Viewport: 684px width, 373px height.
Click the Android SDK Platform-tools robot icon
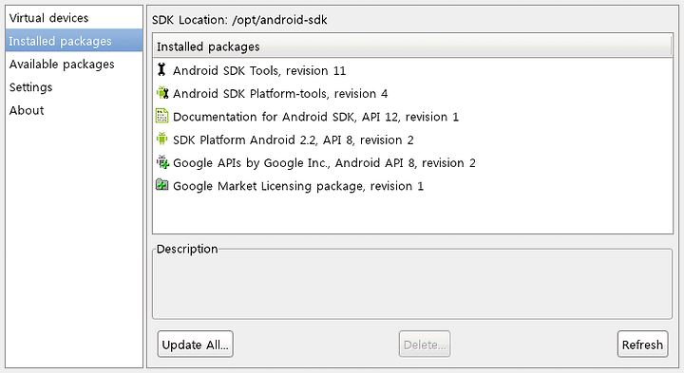coord(162,92)
